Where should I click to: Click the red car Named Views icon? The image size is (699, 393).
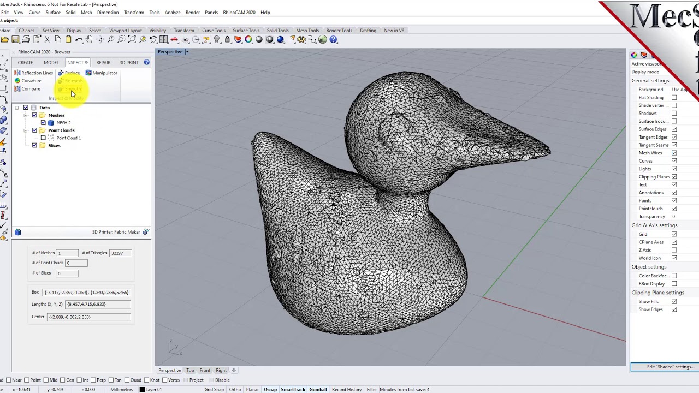point(174,39)
